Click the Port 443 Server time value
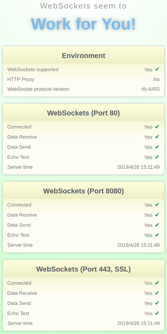This screenshot has height=334, width=167. click(x=138, y=323)
